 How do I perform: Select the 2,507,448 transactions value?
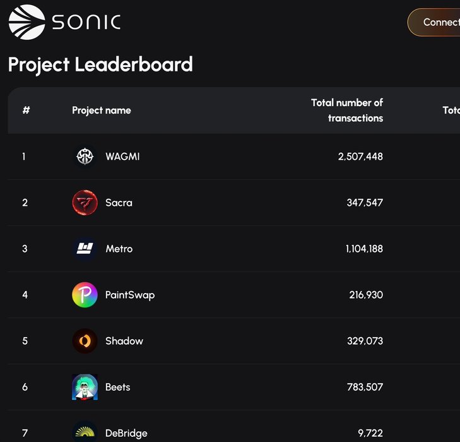[x=360, y=157]
